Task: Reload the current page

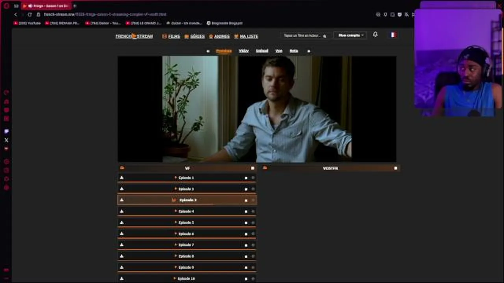Action: (30, 15)
